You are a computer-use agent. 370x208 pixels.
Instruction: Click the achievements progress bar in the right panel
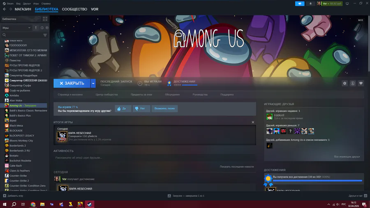coord(317,180)
